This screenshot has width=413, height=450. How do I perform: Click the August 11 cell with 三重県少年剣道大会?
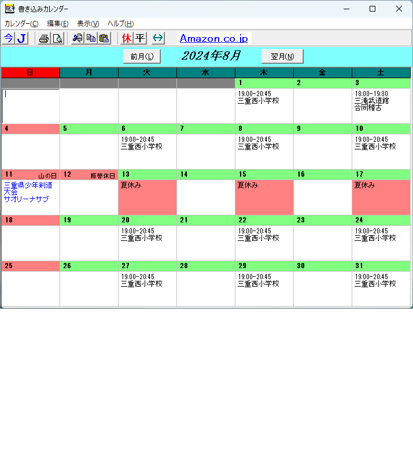point(30,197)
